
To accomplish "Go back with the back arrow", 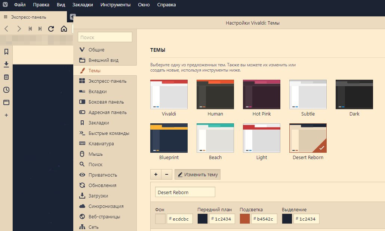I will (7, 29).
